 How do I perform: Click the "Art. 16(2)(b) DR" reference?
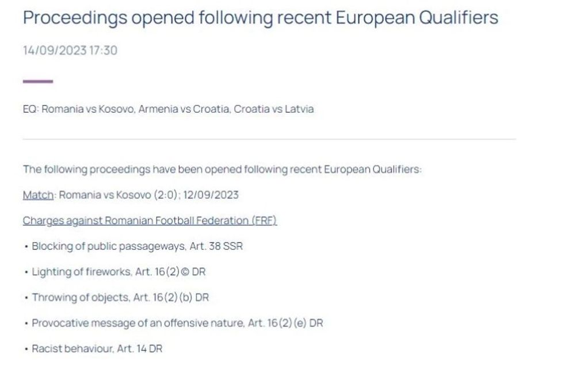170,298
